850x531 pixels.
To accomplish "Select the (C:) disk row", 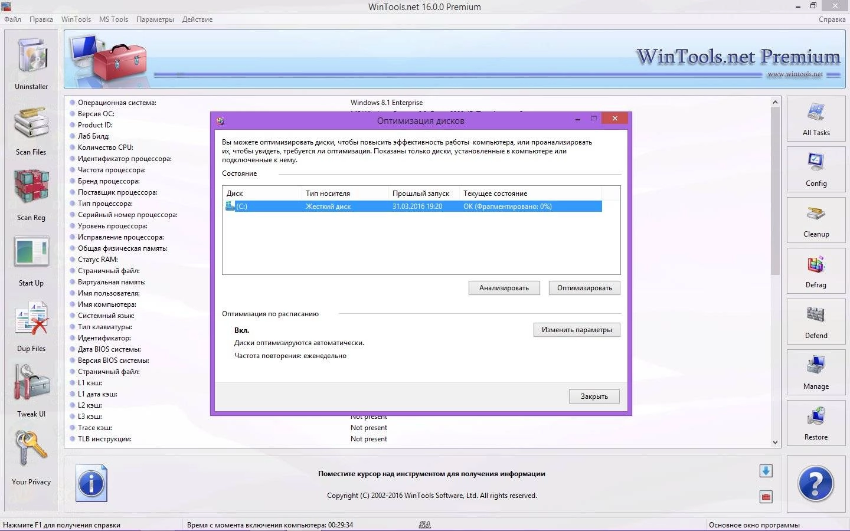I will point(413,206).
